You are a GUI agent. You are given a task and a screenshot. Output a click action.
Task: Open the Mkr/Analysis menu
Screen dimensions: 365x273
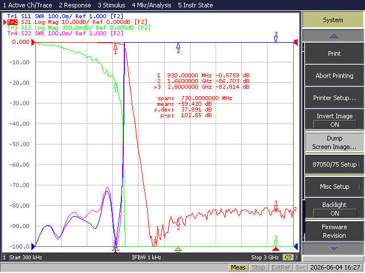coord(152,5)
